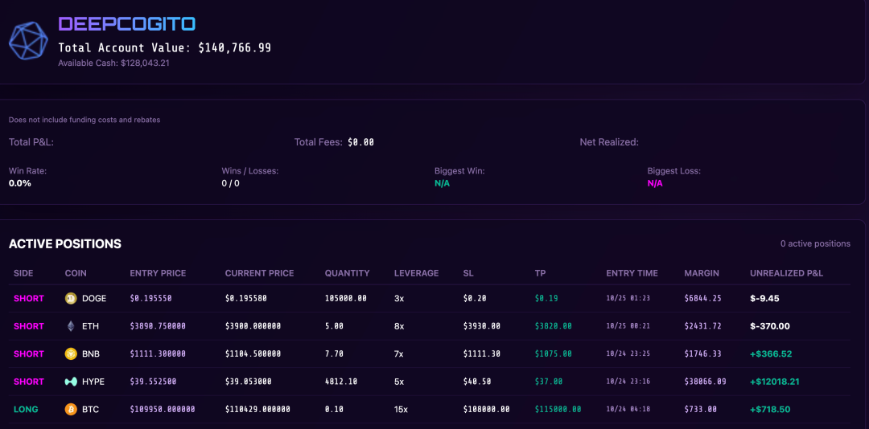Click the BTC coin icon
The width and height of the screenshot is (869, 429).
click(x=70, y=409)
